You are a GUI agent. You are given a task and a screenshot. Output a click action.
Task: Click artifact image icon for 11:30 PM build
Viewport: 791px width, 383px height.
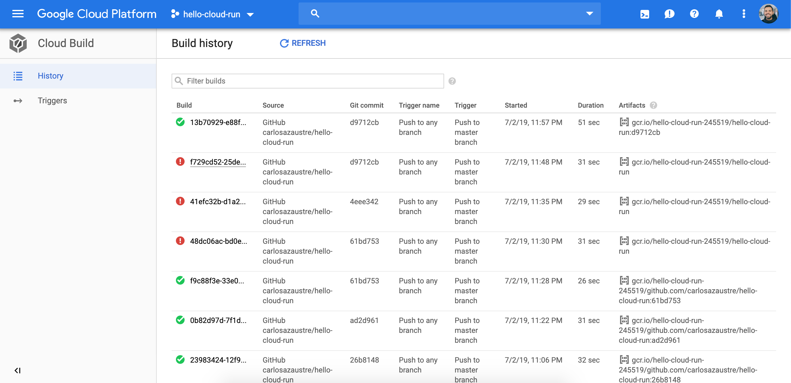[x=624, y=241]
